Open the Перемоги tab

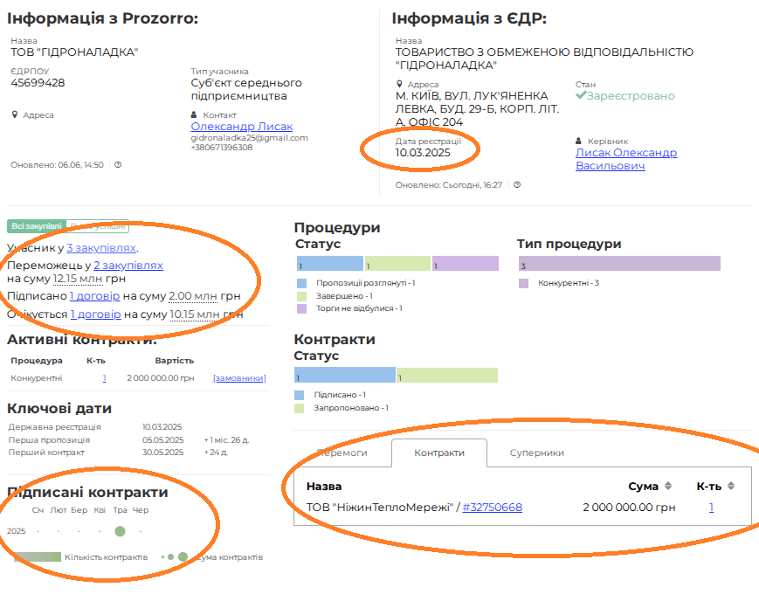pos(342,453)
